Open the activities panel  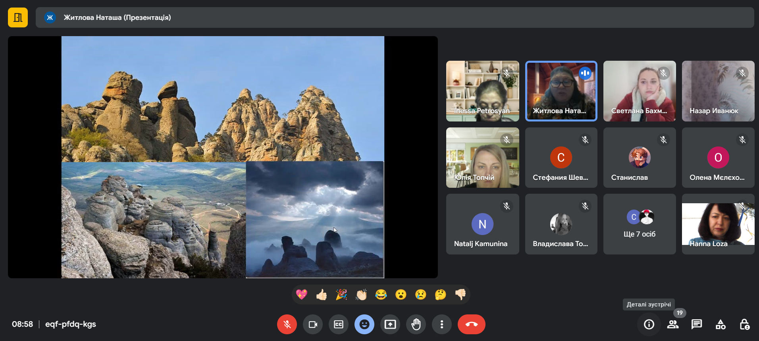click(720, 324)
